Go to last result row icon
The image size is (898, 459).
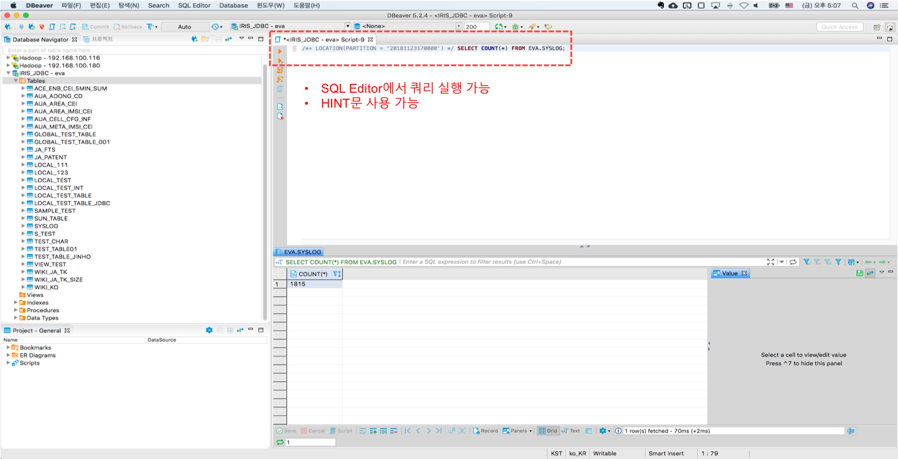[438, 431]
